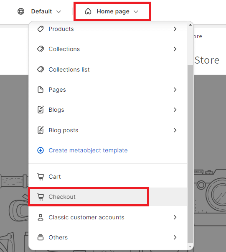Open the Home page template dropdown
Image resolution: width=226 pixels, height=252 pixels.
[x=112, y=11]
